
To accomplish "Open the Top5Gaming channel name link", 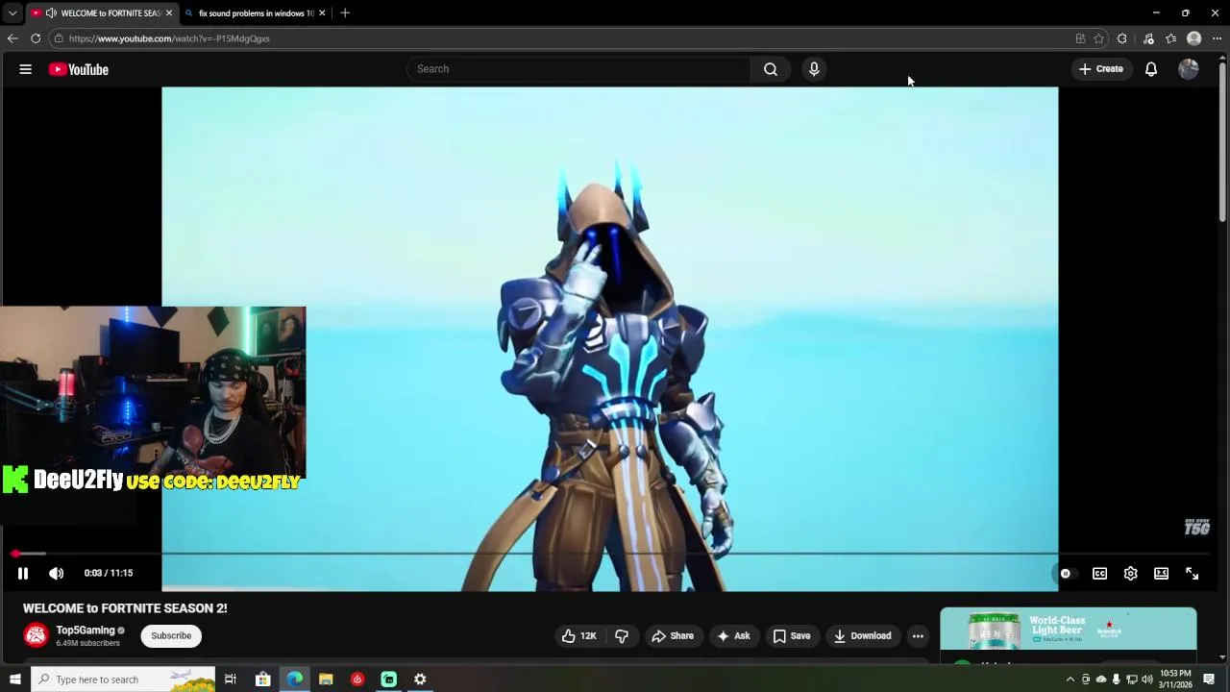I will 86,630.
